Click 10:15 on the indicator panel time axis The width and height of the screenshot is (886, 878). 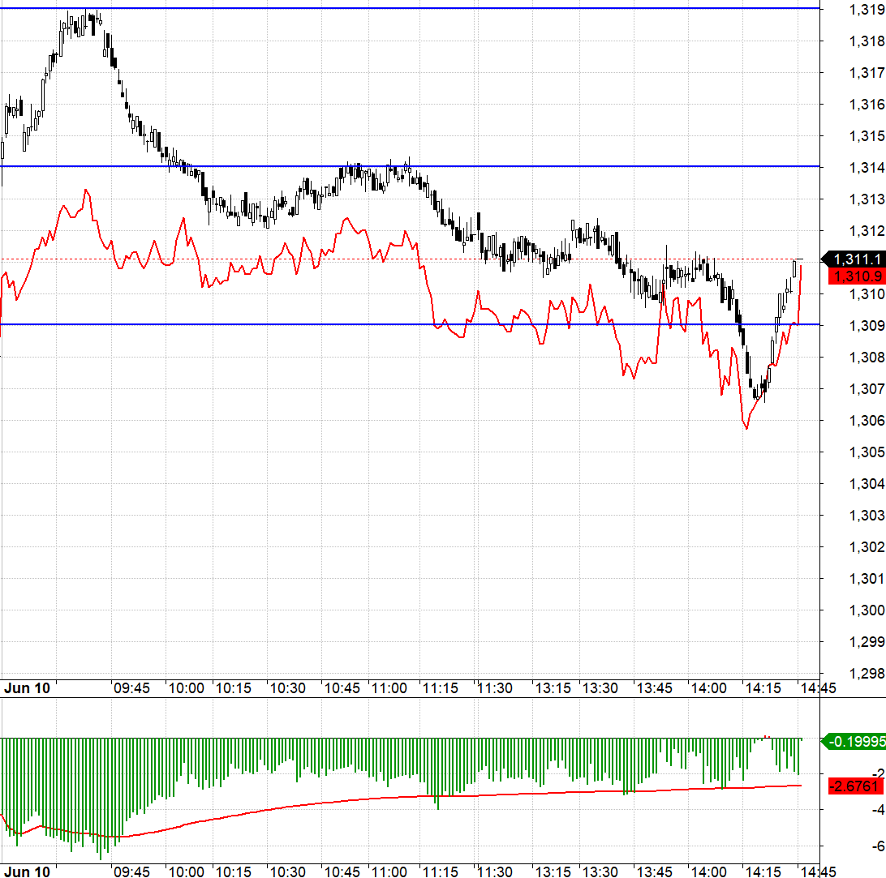(234, 872)
